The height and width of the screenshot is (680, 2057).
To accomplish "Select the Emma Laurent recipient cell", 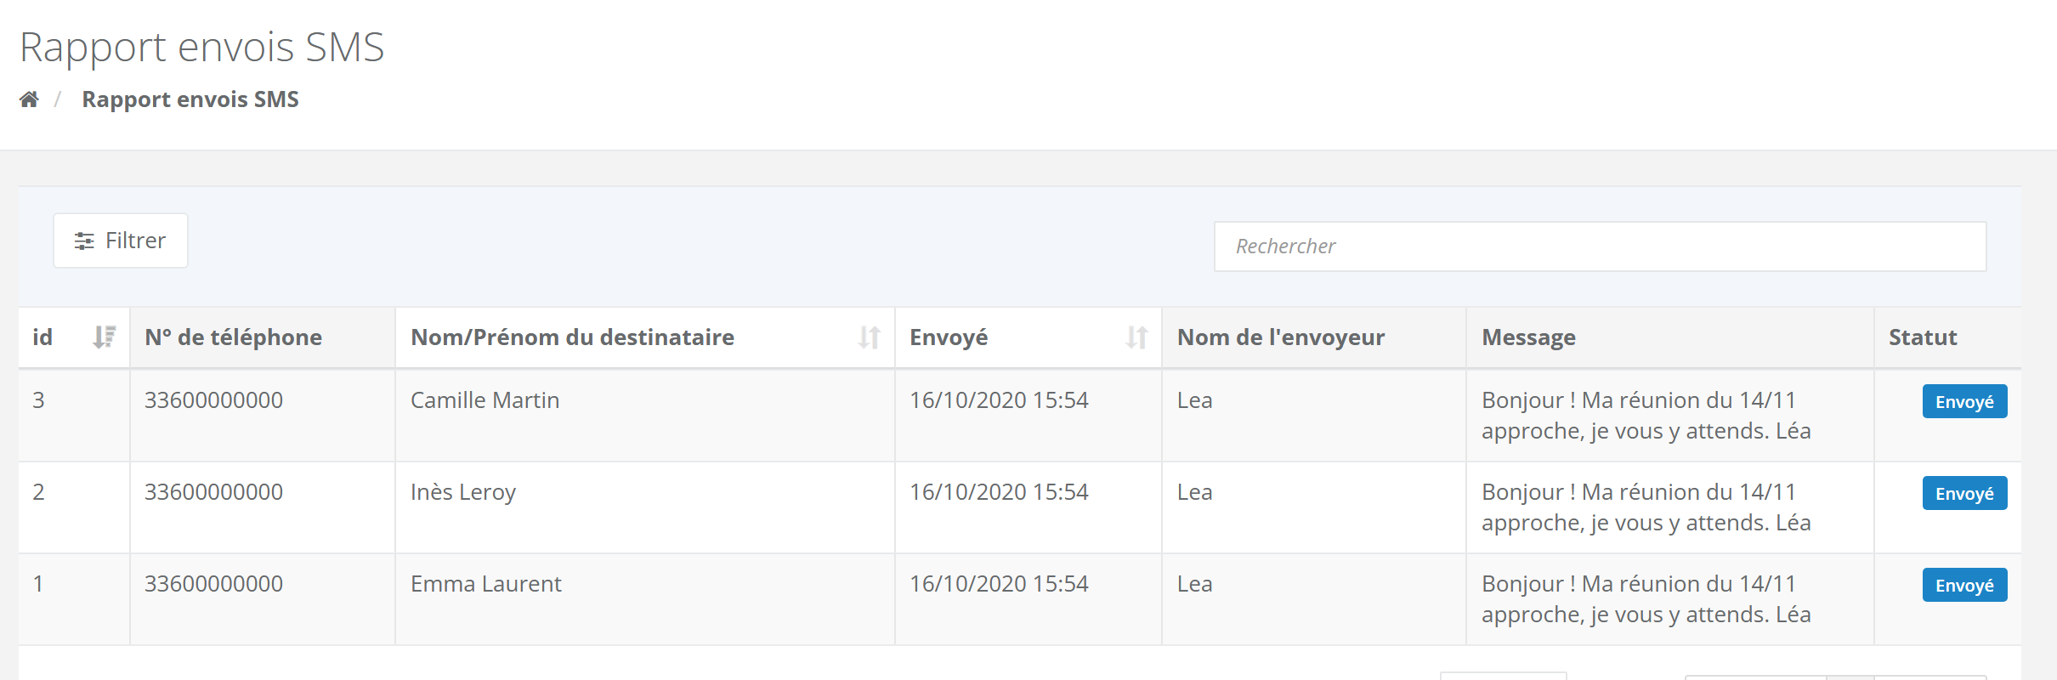I will click(x=645, y=599).
